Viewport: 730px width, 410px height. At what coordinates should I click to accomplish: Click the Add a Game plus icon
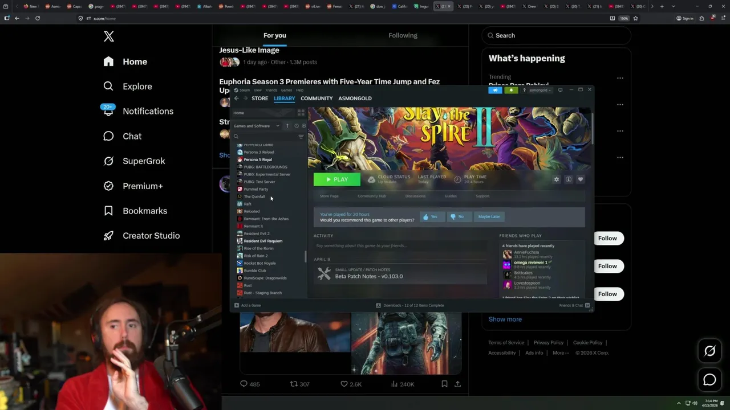[x=237, y=305]
